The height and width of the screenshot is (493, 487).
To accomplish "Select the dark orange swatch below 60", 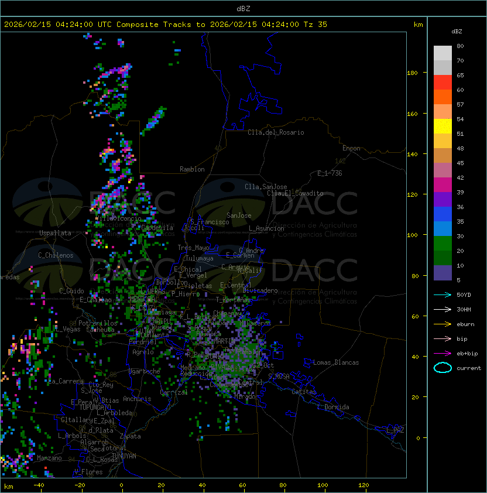I will pyautogui.click(x=443, y=97).
